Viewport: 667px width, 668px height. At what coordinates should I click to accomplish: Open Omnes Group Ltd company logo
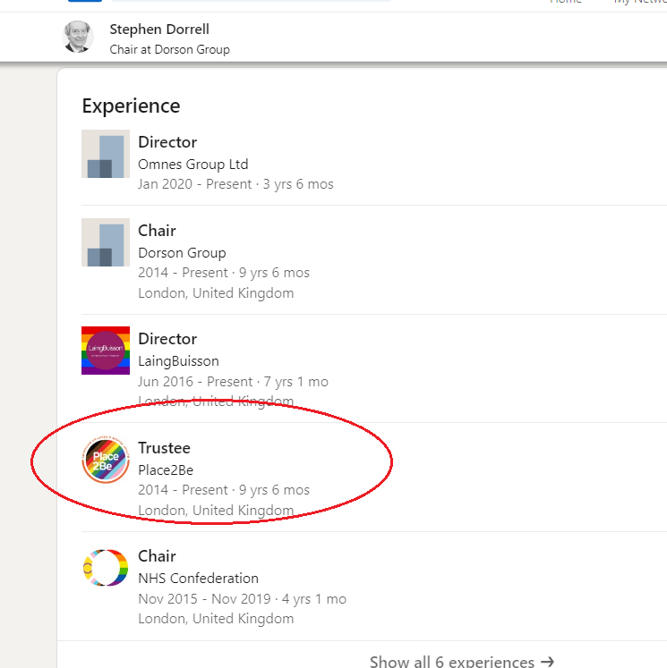[106, 154]
